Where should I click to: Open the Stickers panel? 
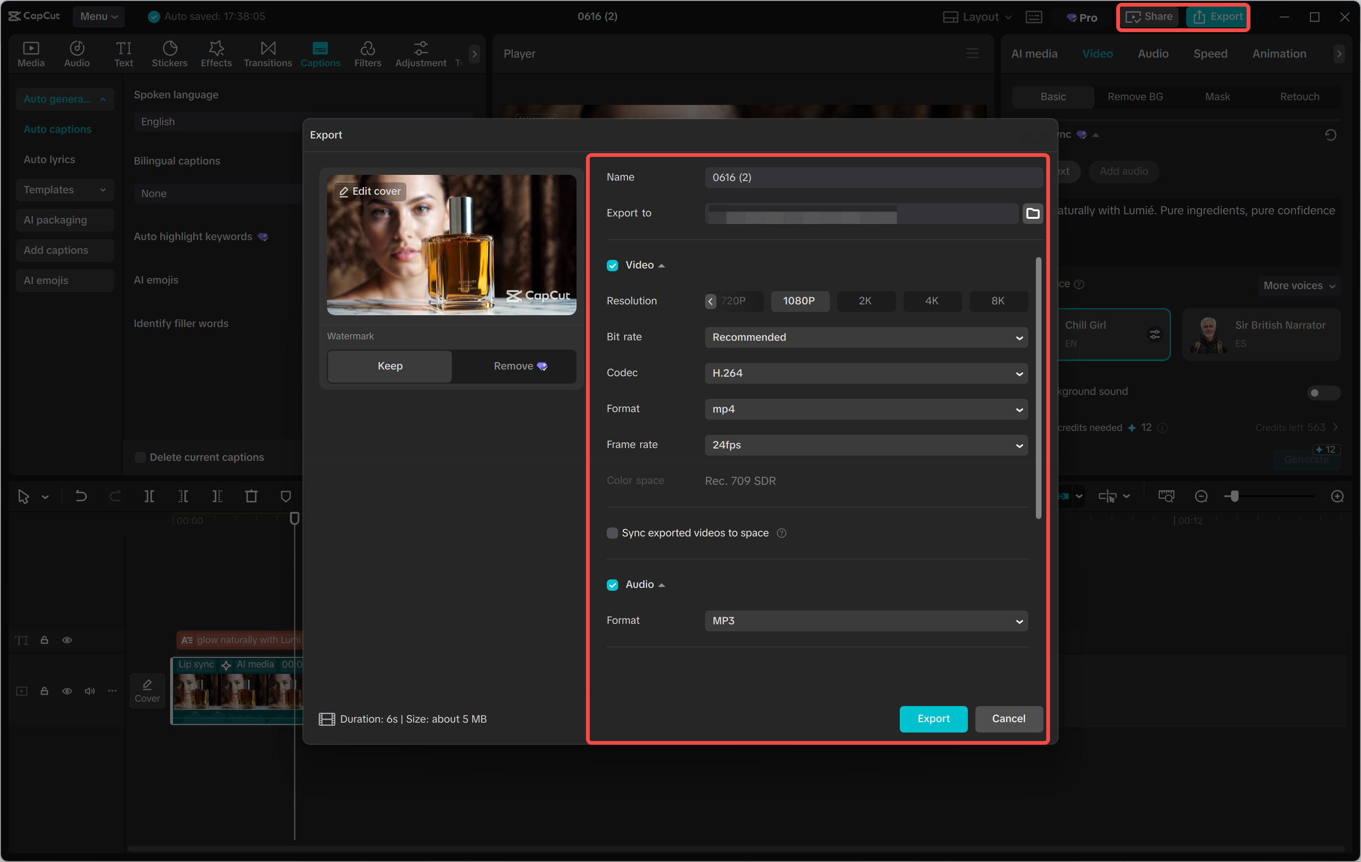pos(170,54)
